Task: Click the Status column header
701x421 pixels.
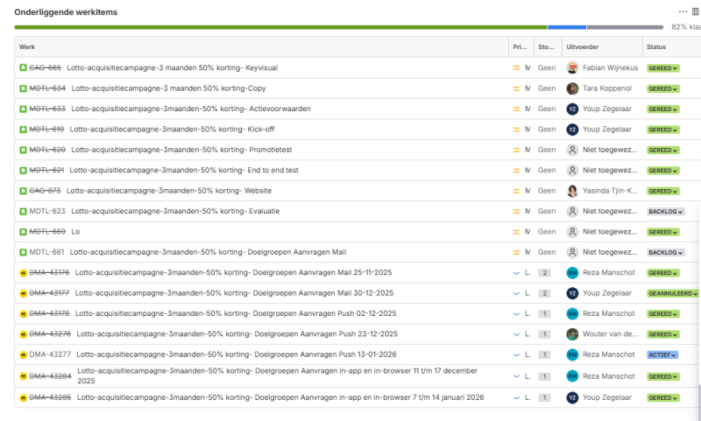Action: coord(656,46)
